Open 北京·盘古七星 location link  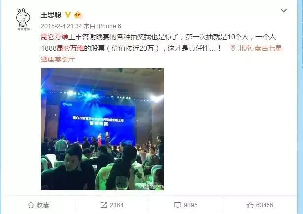click(x=260, y=48)
